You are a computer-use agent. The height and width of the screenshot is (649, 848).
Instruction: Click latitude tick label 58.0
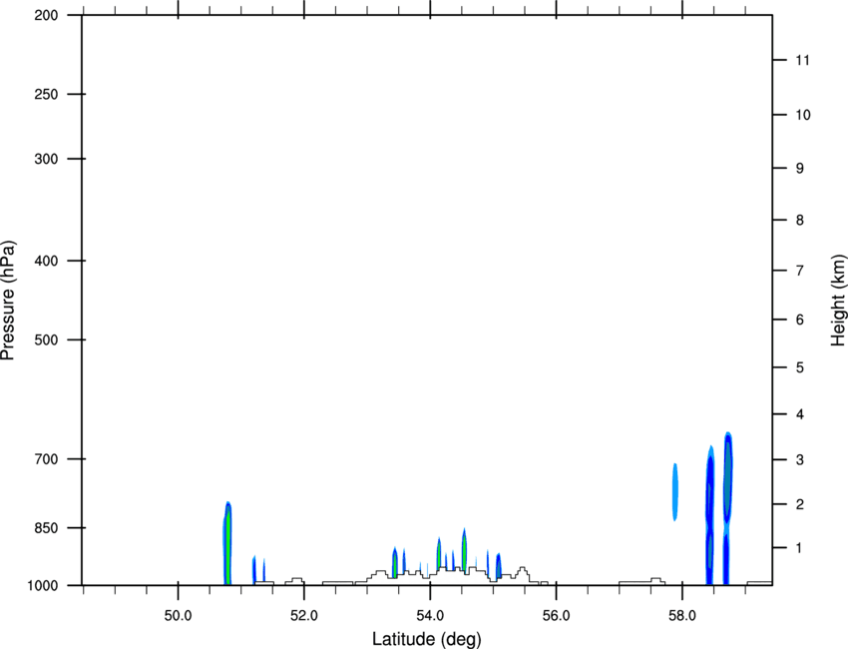682,616
